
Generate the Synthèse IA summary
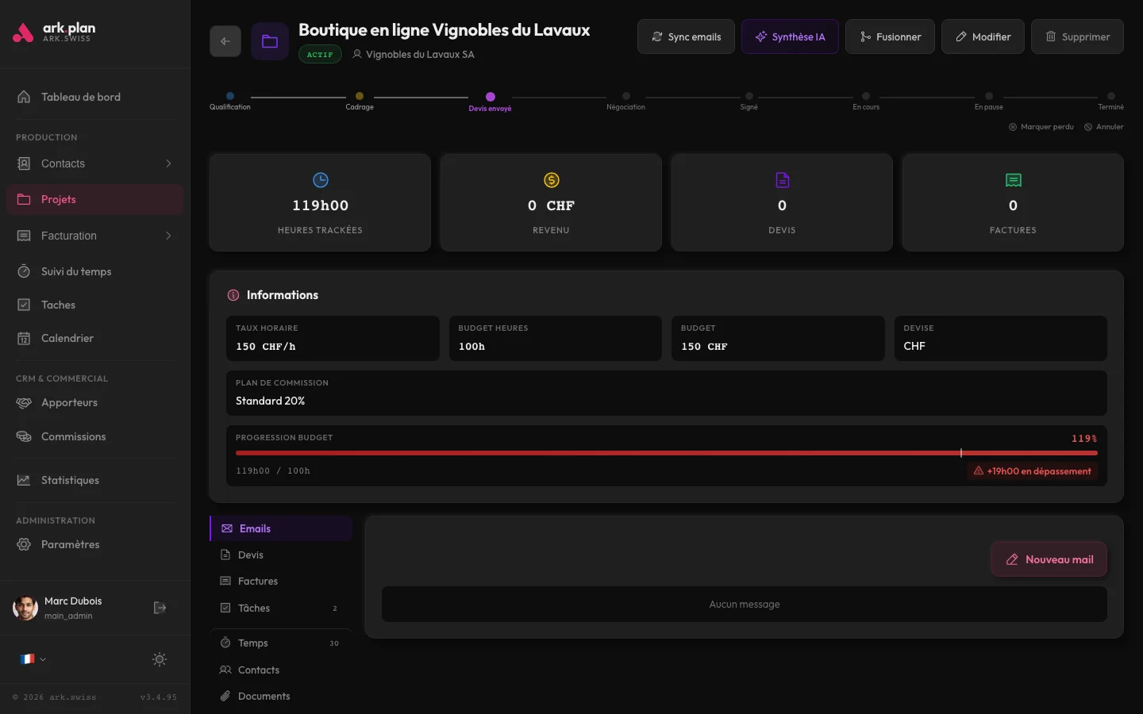coord(790,36)
